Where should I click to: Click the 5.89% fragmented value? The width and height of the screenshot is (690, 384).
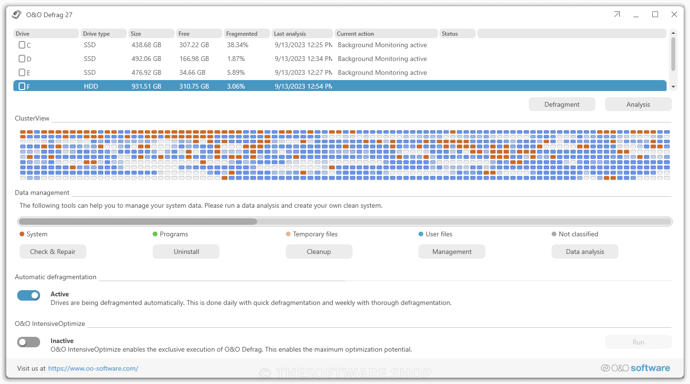pos(236,72)
